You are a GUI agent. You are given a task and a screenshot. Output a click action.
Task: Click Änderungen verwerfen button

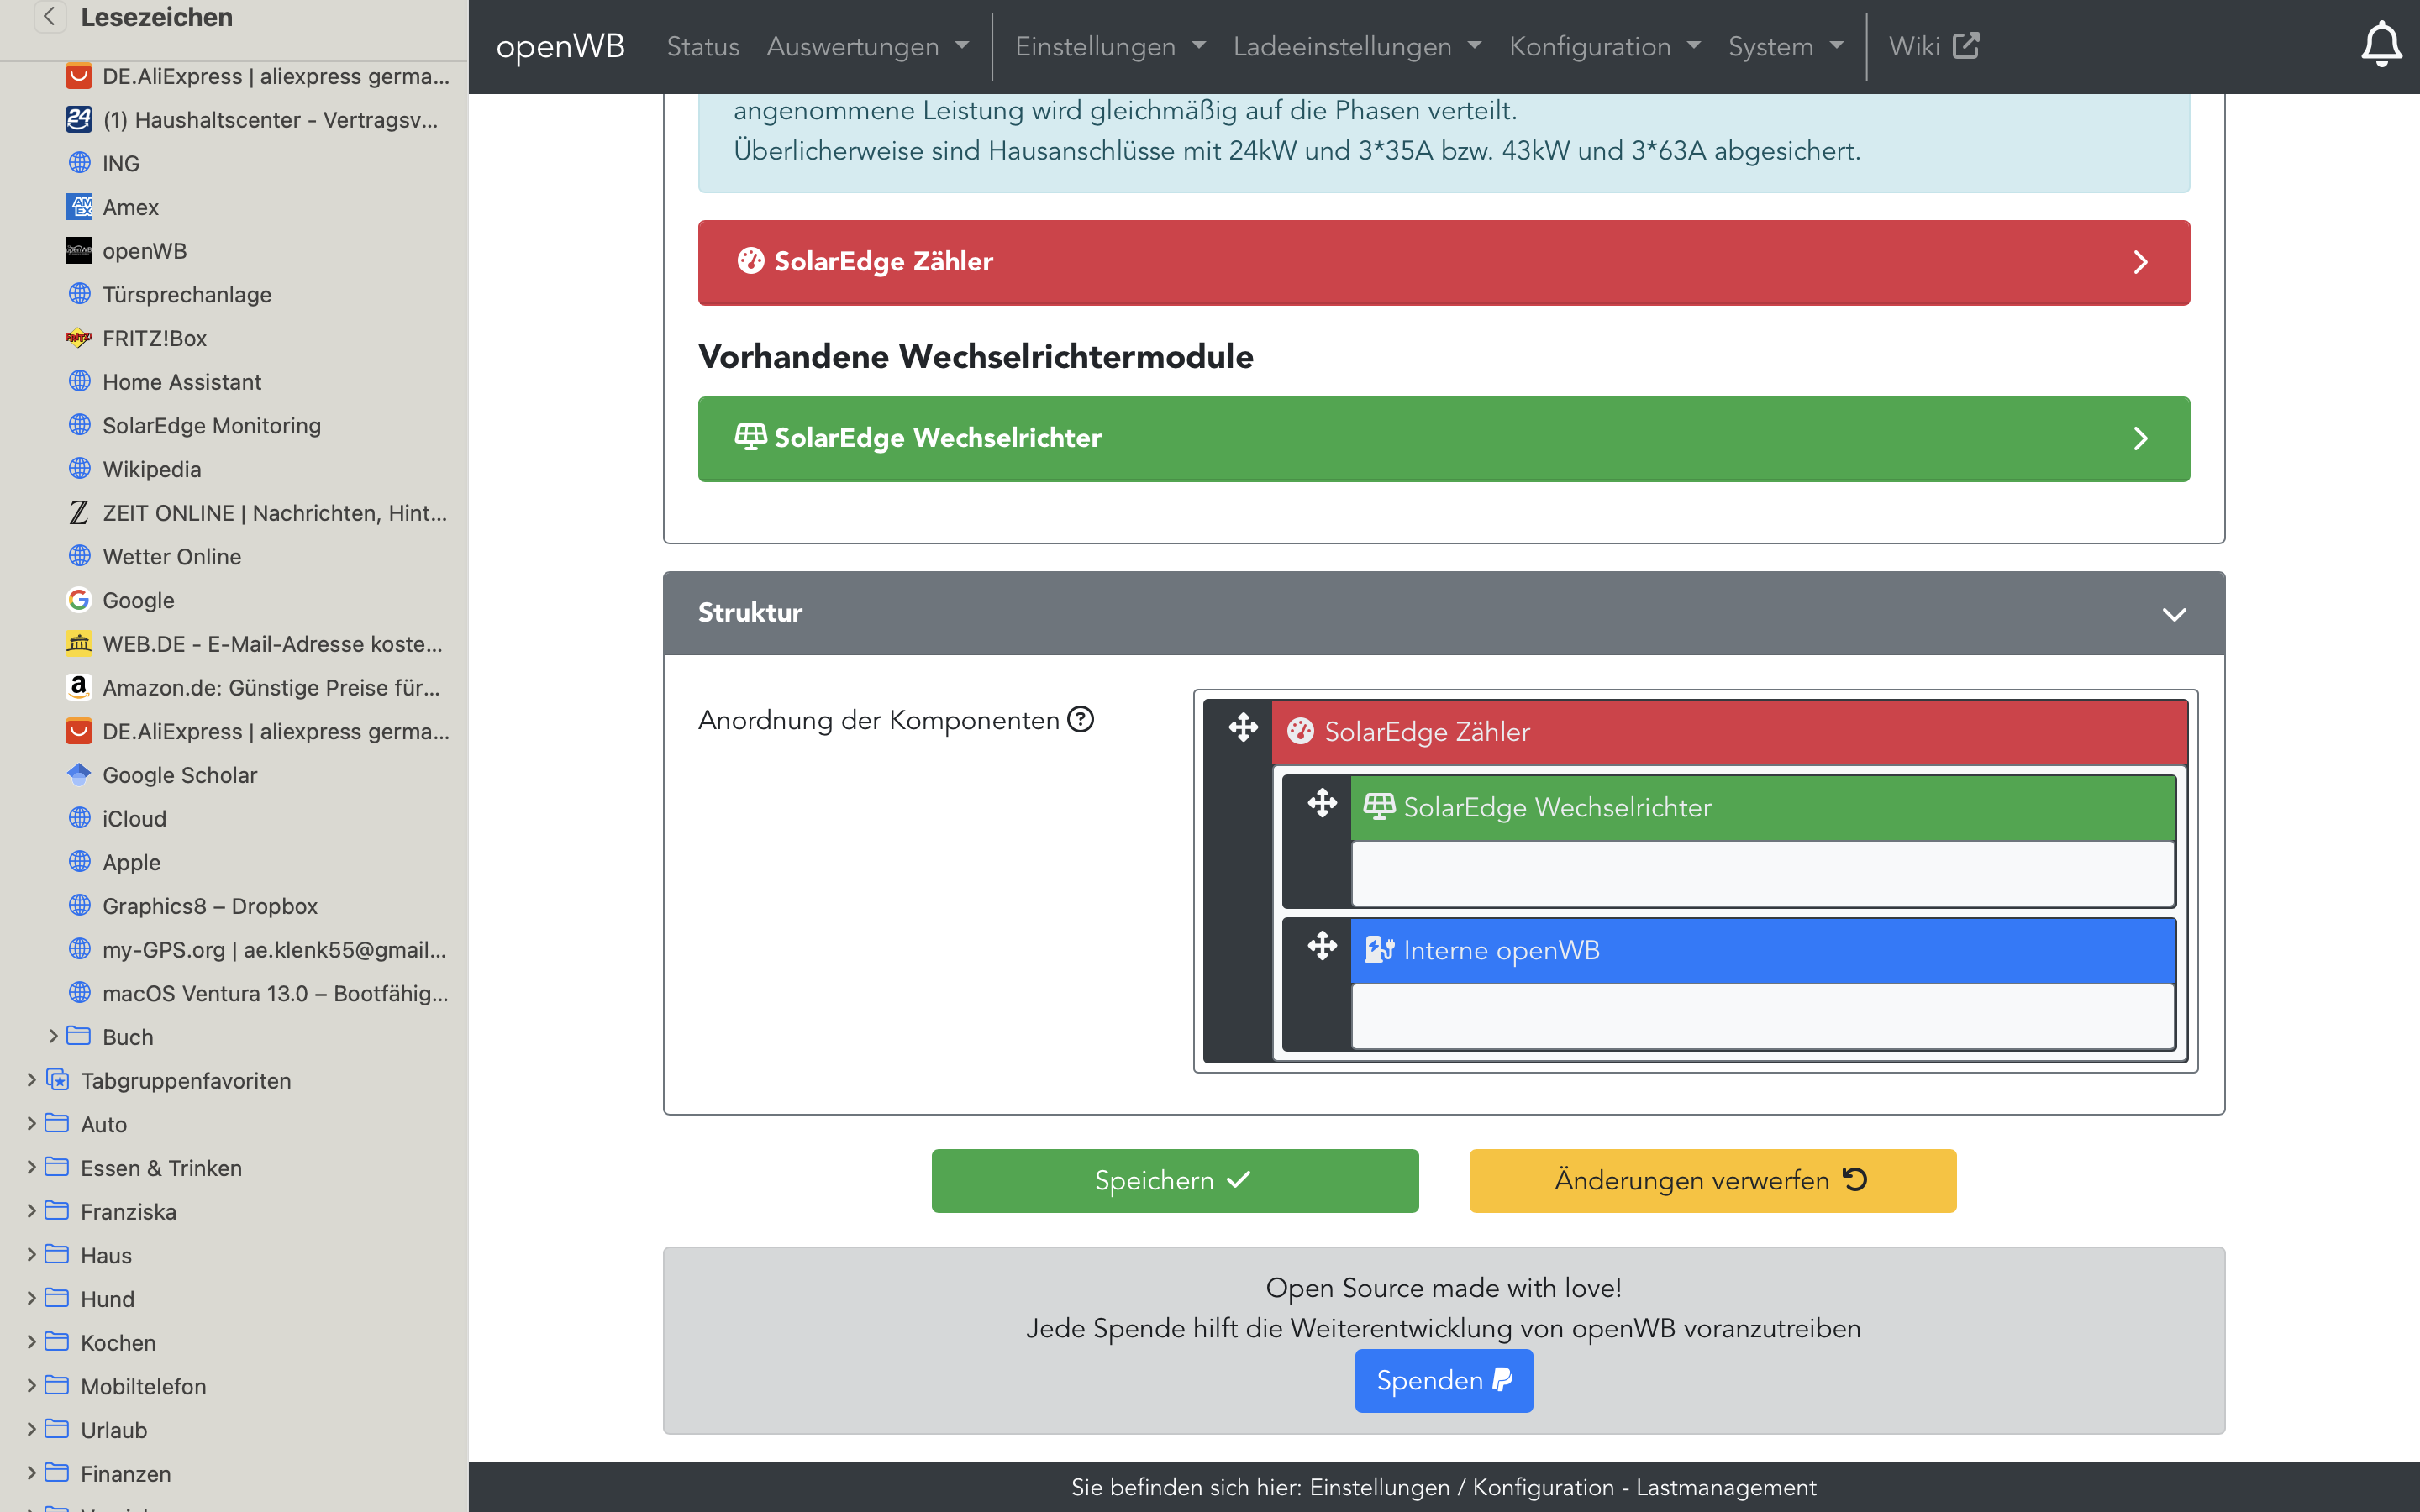tap(1711, 1180)
